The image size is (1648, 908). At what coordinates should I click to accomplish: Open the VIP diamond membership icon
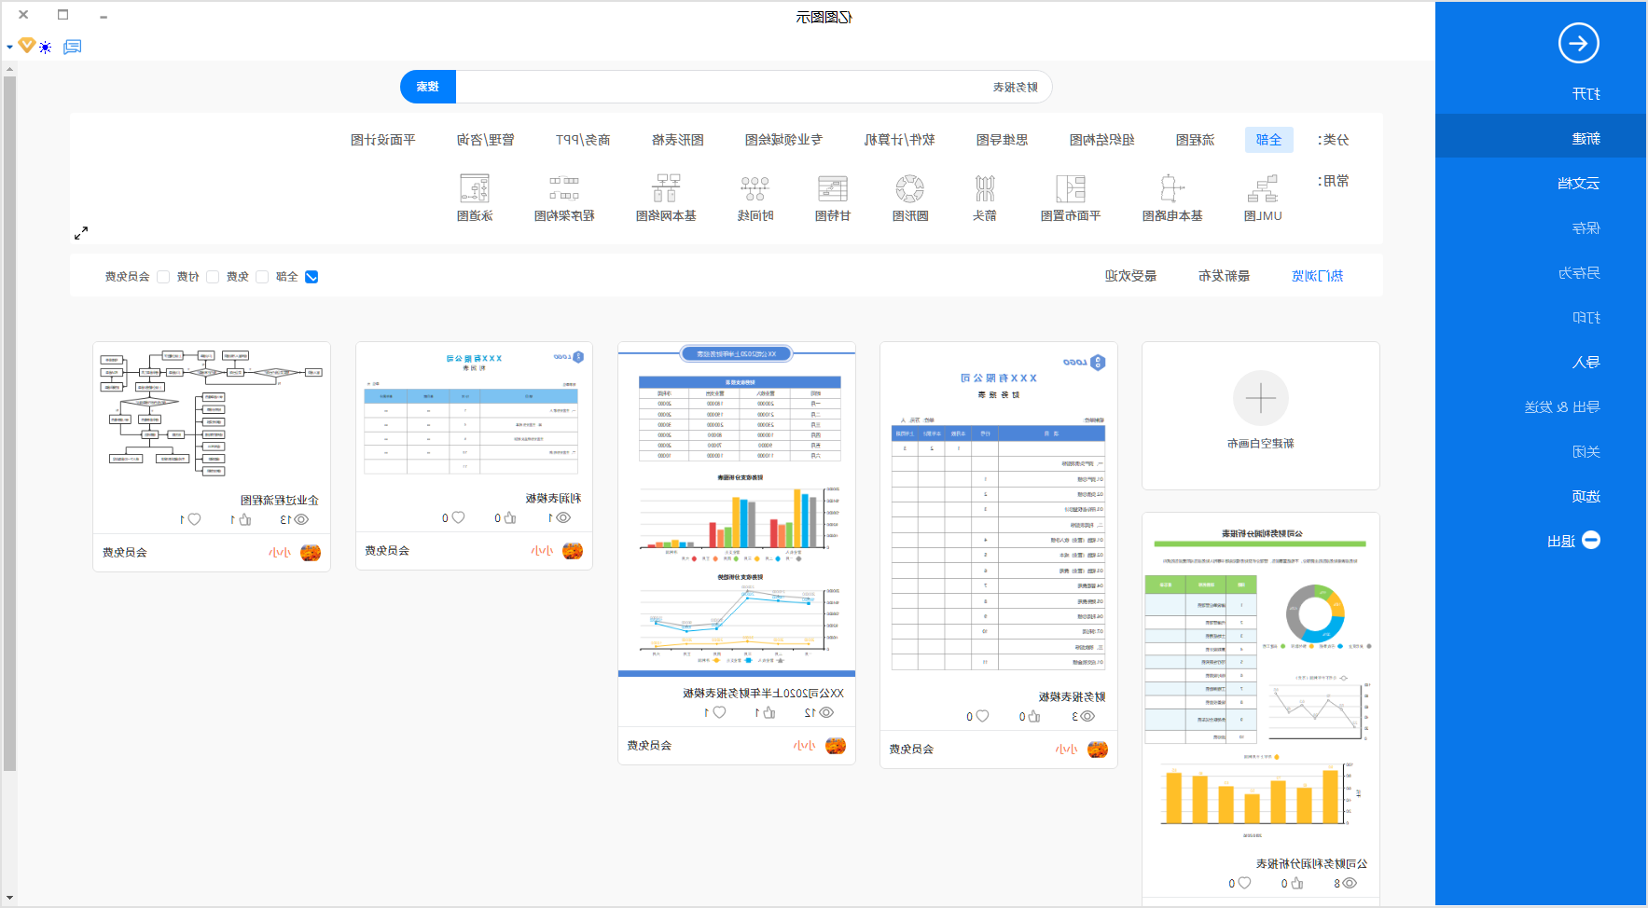point(27,45)
